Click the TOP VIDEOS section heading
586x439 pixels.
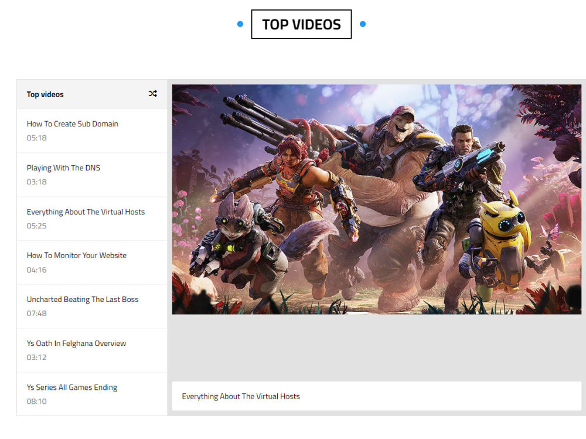(301, 24)
